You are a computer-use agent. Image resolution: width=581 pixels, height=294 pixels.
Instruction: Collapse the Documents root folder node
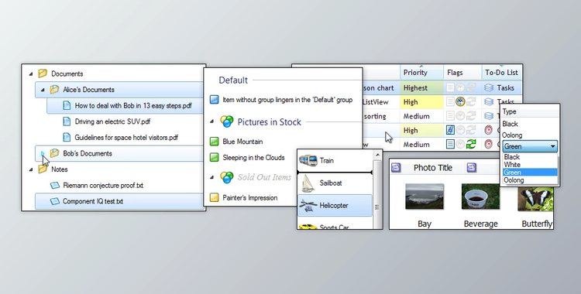tap(31, 74)
